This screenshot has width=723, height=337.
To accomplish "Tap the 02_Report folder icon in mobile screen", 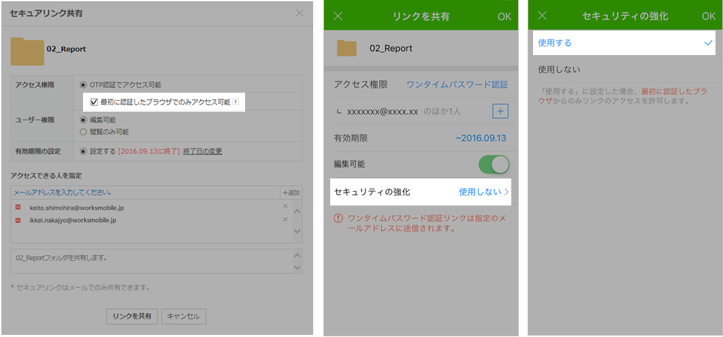I will [x=347, y=48].
